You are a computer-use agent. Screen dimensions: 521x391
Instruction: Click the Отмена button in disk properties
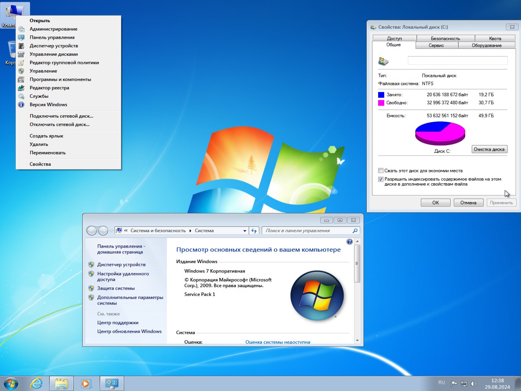pyautogui.click(x=468, y=202)
